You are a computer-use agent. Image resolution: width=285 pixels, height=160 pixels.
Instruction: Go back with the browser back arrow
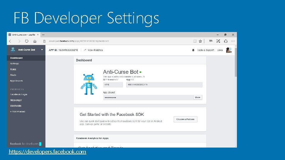[x=10, y=41]
